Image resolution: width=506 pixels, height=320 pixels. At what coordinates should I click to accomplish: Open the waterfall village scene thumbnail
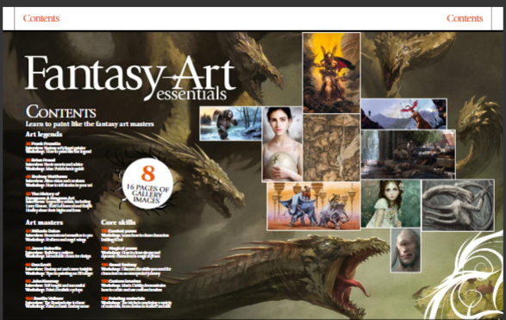point(409,154)
